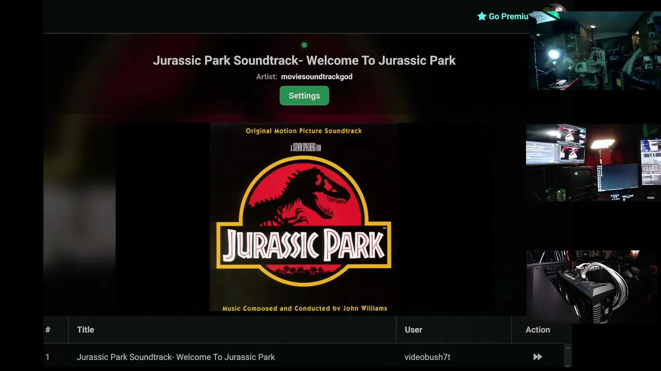The image size is (661, 371).
Task: Select artist name moviesoundtrackgod
Action: coord(317,77)
